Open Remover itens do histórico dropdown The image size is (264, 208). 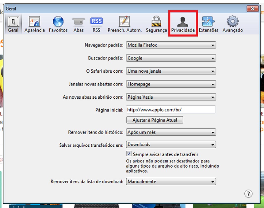point(171,132)
